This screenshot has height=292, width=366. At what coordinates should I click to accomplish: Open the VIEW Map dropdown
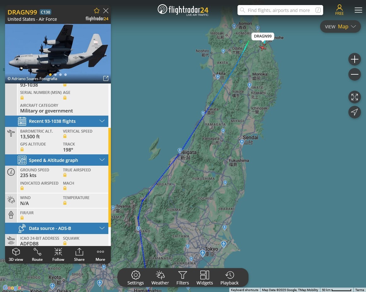pyautogui.click(x=340, y=26)
